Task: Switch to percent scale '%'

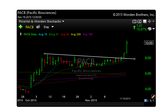Action: 151,100
